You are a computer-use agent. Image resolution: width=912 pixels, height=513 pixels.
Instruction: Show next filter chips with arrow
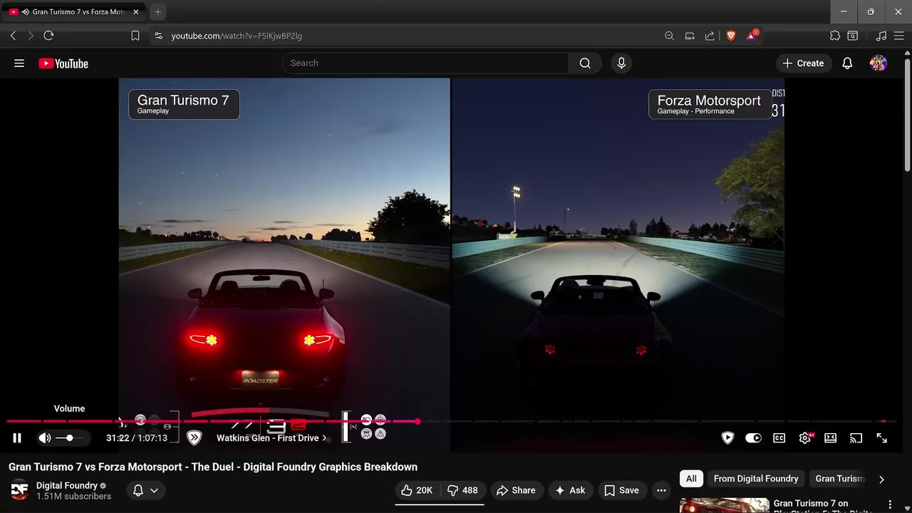point(881,480)
